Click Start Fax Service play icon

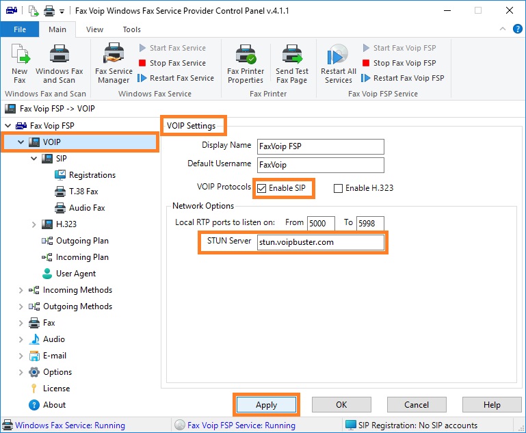[x=142, y=48]
